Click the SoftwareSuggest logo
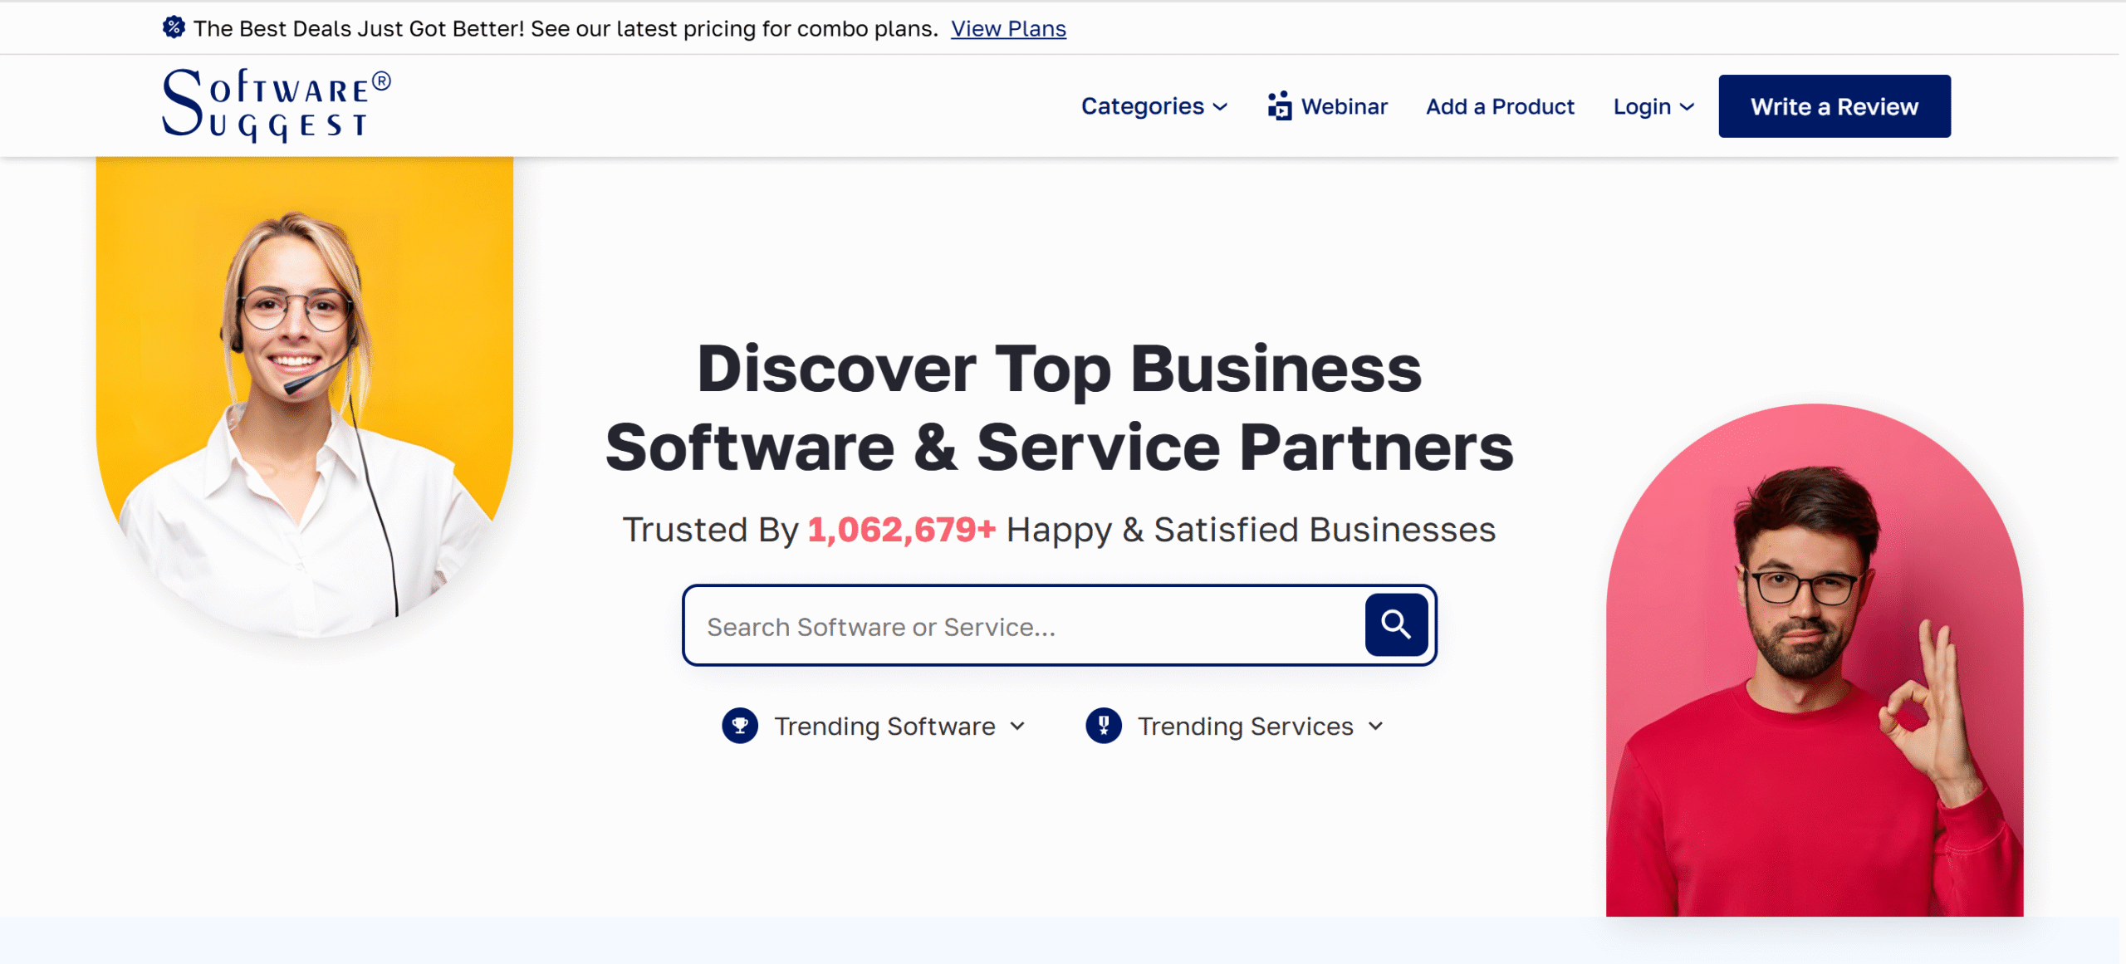 (x=277, y=105)
